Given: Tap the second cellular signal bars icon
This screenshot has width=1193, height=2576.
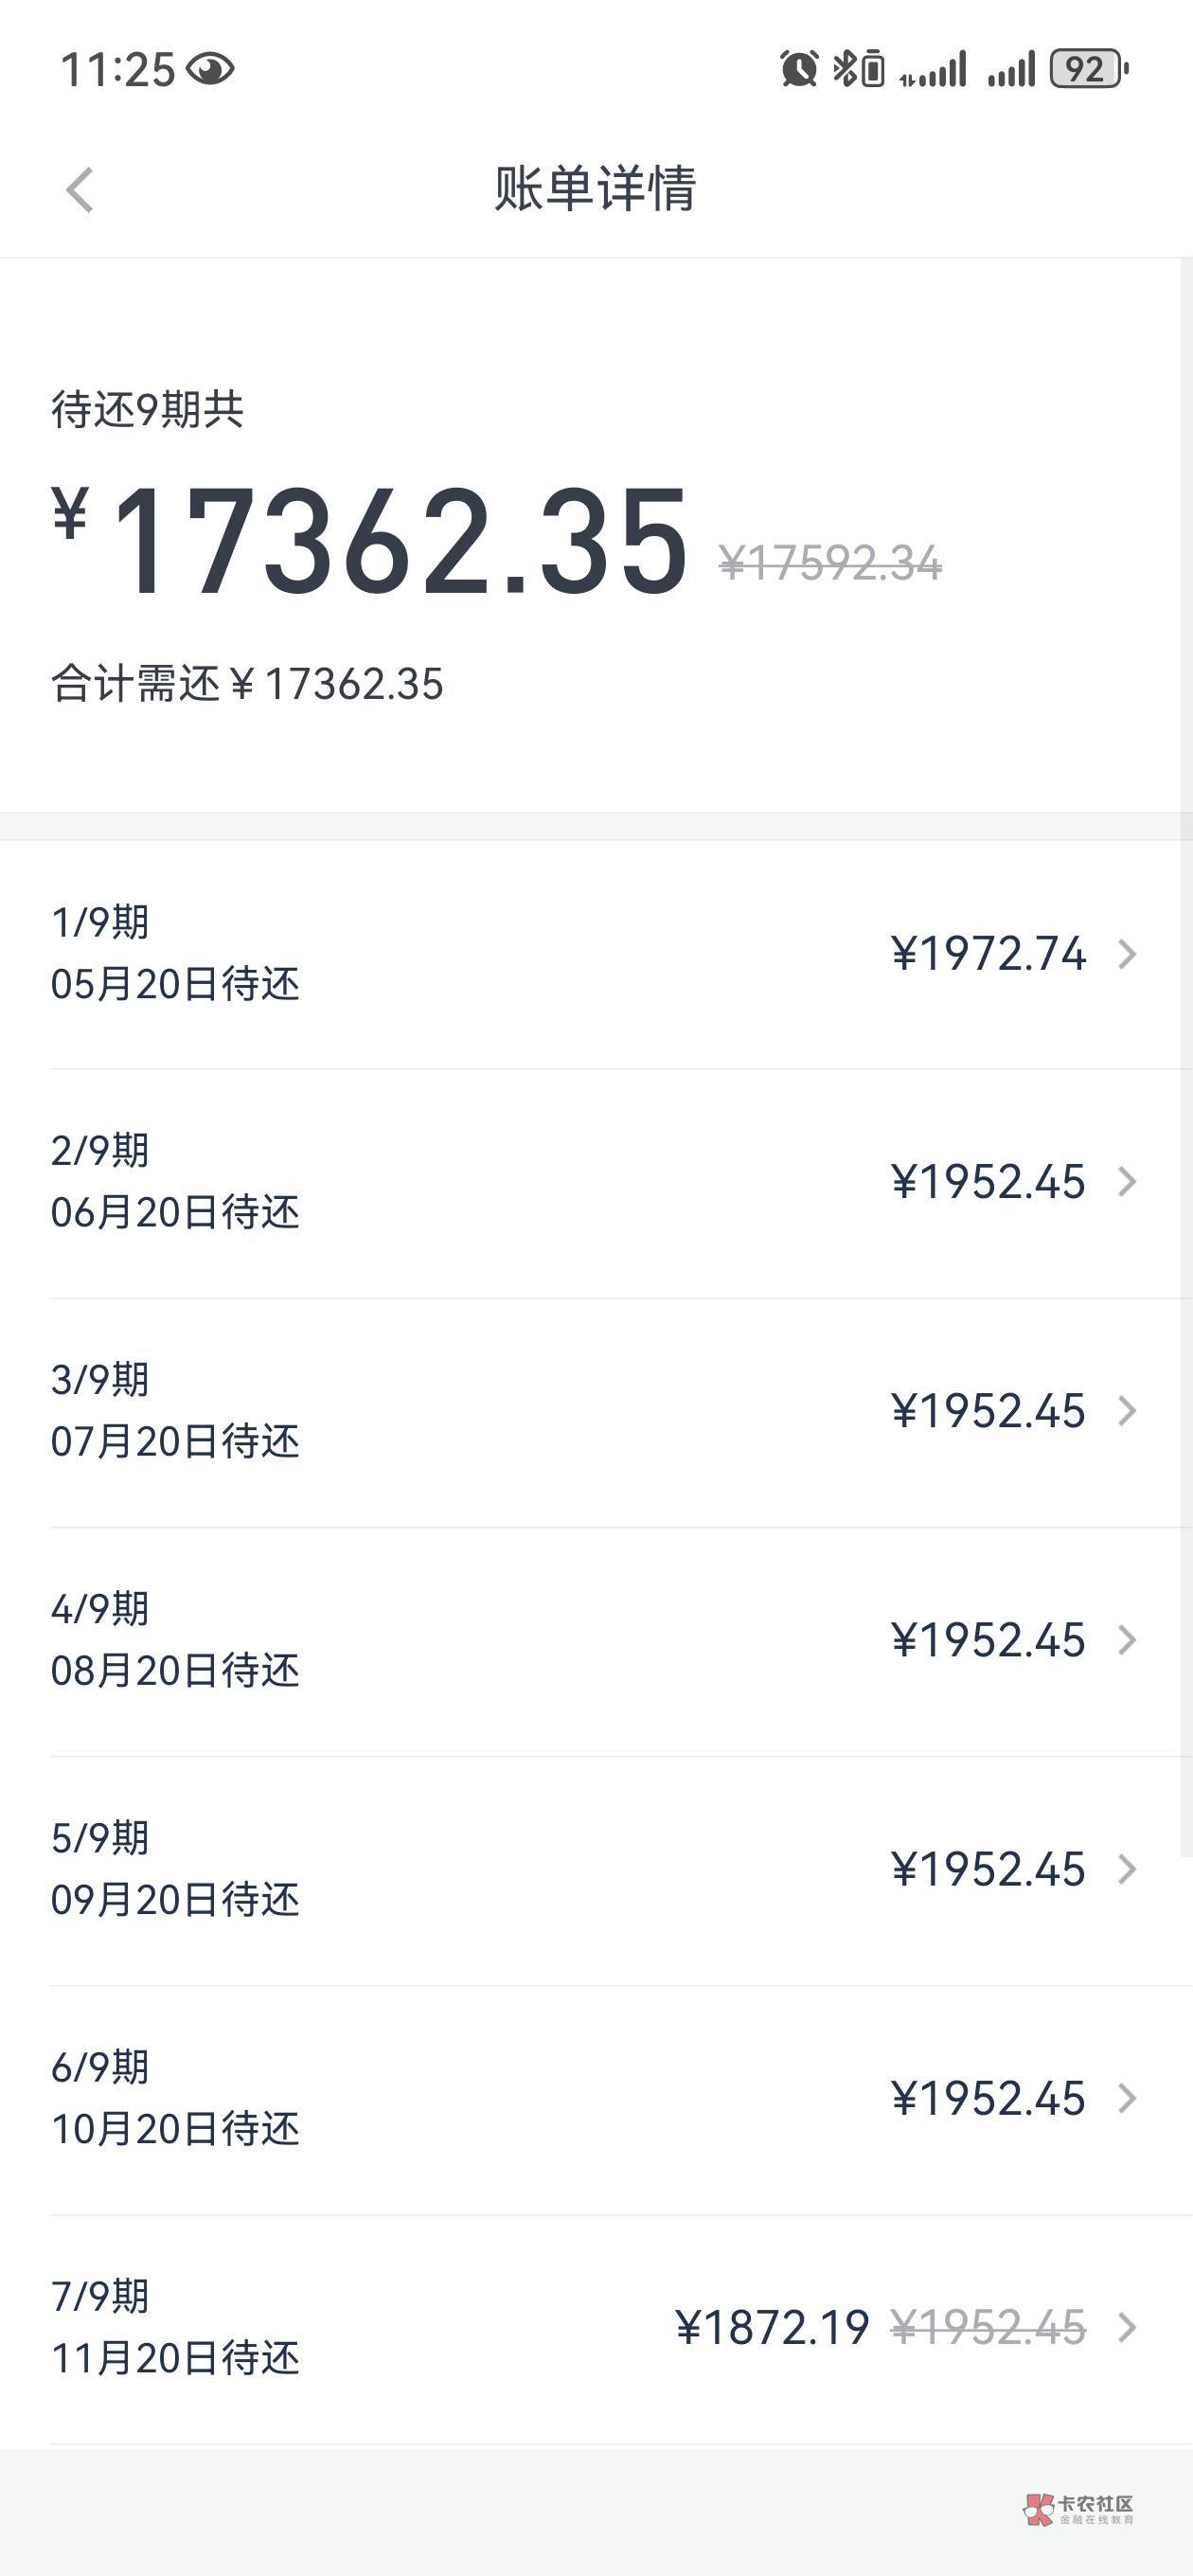Looking at the screenshot, I should click(1011, 70).
